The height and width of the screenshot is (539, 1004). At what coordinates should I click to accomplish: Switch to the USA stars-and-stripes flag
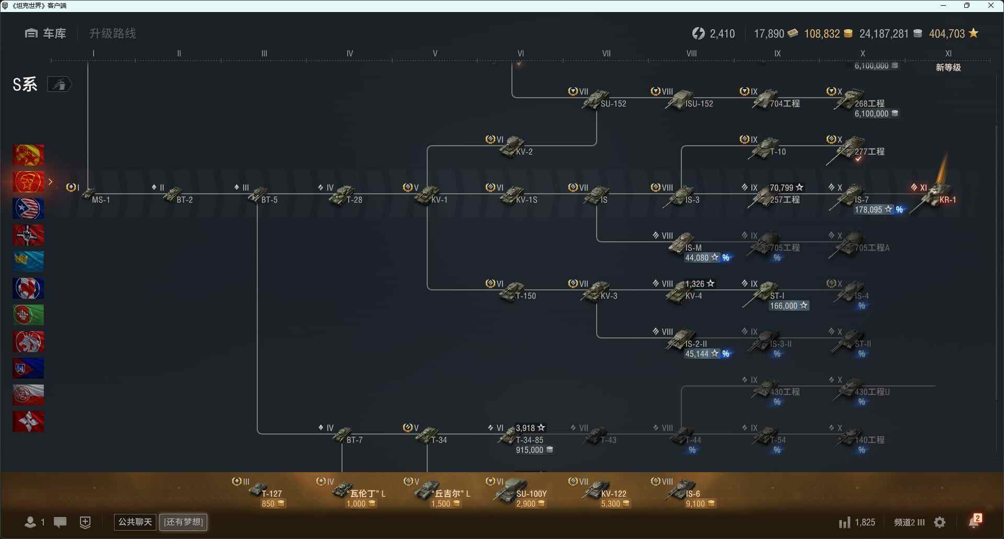pos(28,208)
